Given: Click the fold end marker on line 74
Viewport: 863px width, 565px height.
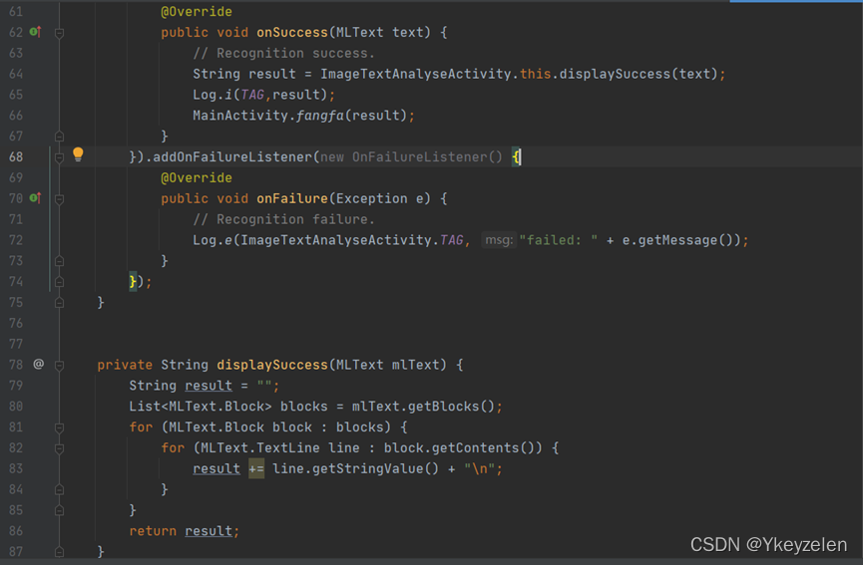Looking at the screenshot, I should (60, 282).
